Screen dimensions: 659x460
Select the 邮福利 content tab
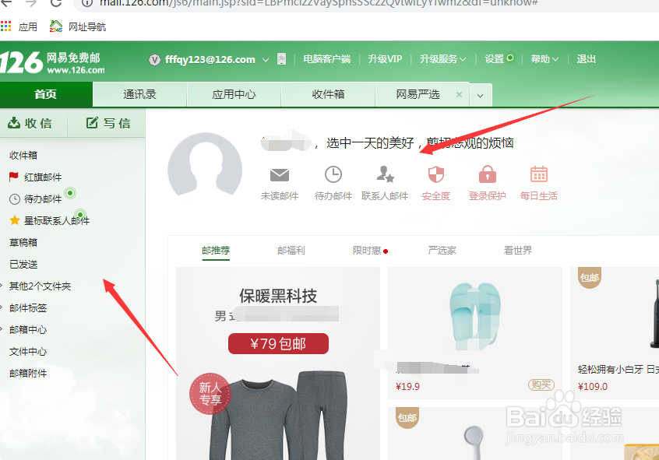click(x=291, y=251)
